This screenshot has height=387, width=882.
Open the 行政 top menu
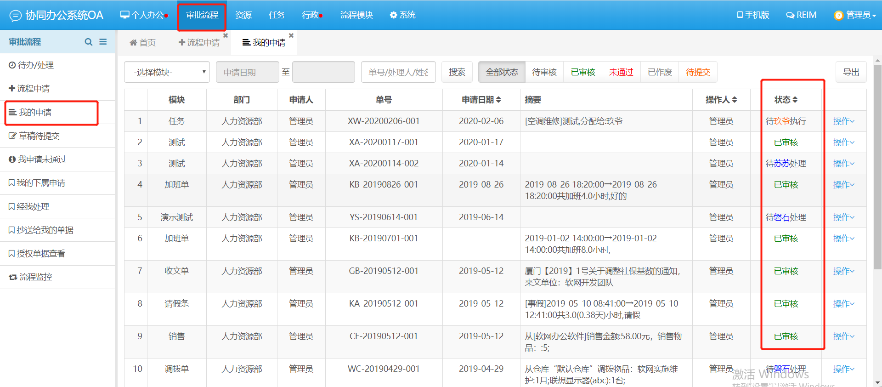312,15
